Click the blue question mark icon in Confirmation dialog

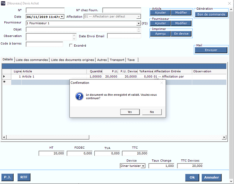point(80,96)
